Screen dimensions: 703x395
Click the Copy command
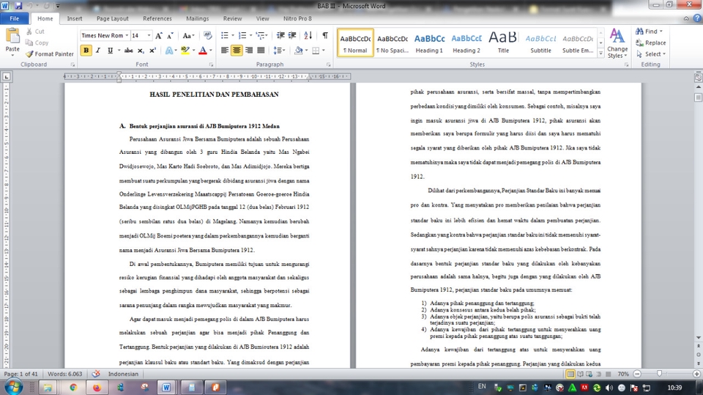point(37,43)
